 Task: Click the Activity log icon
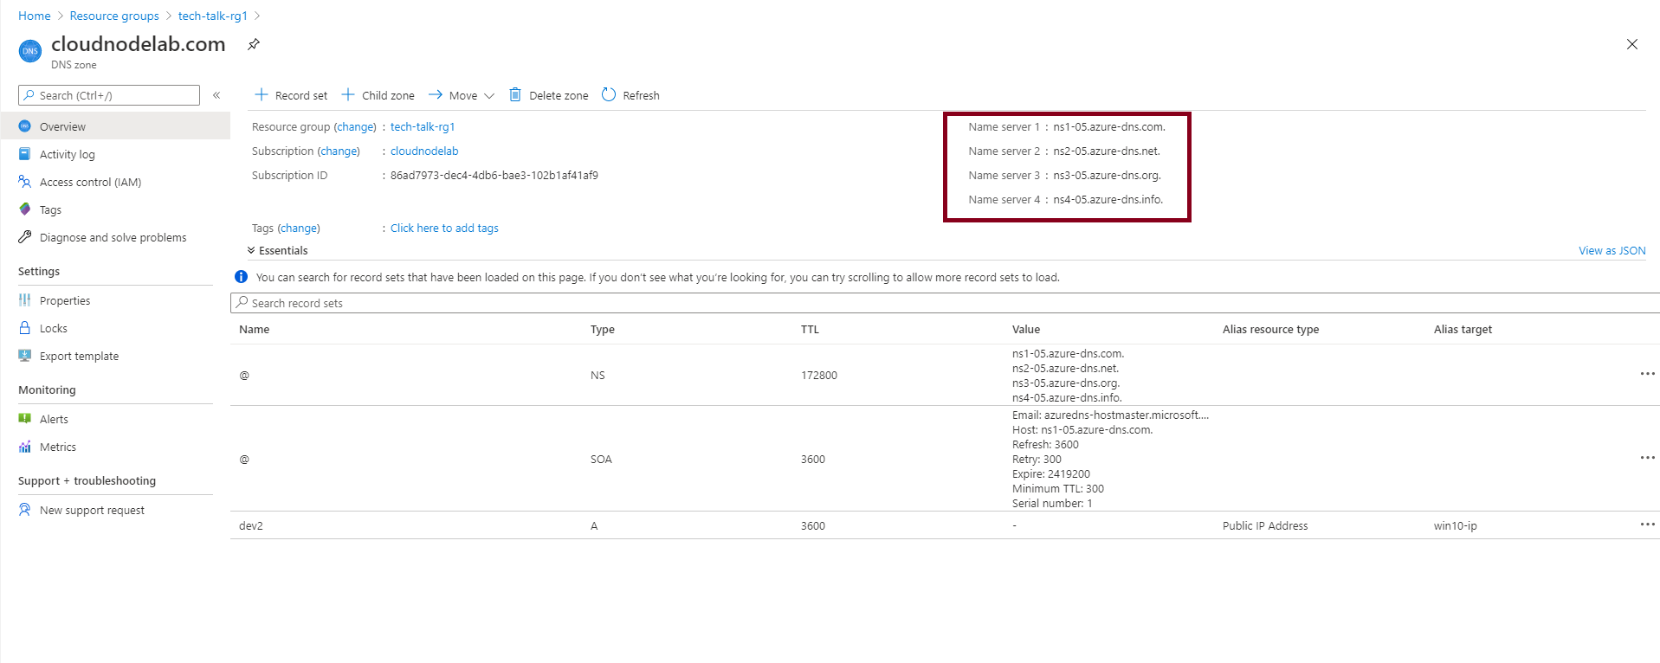pyautogui.click(x=25, y=154)
